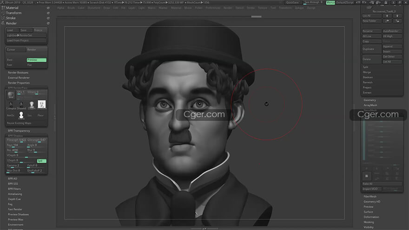Expand the ArrayMesh section
409x230 pixels.
tap(370, 105)
